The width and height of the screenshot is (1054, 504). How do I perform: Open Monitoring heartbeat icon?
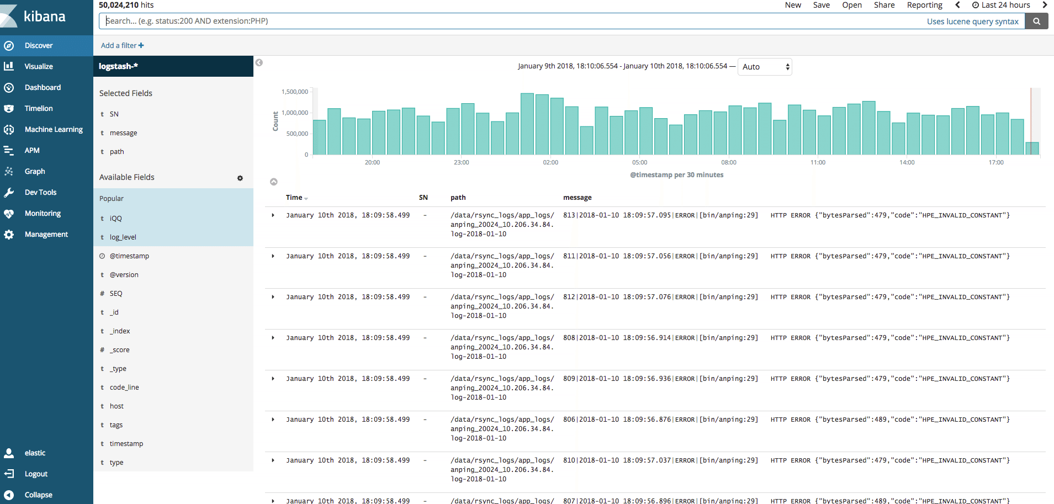coord(9,213)
